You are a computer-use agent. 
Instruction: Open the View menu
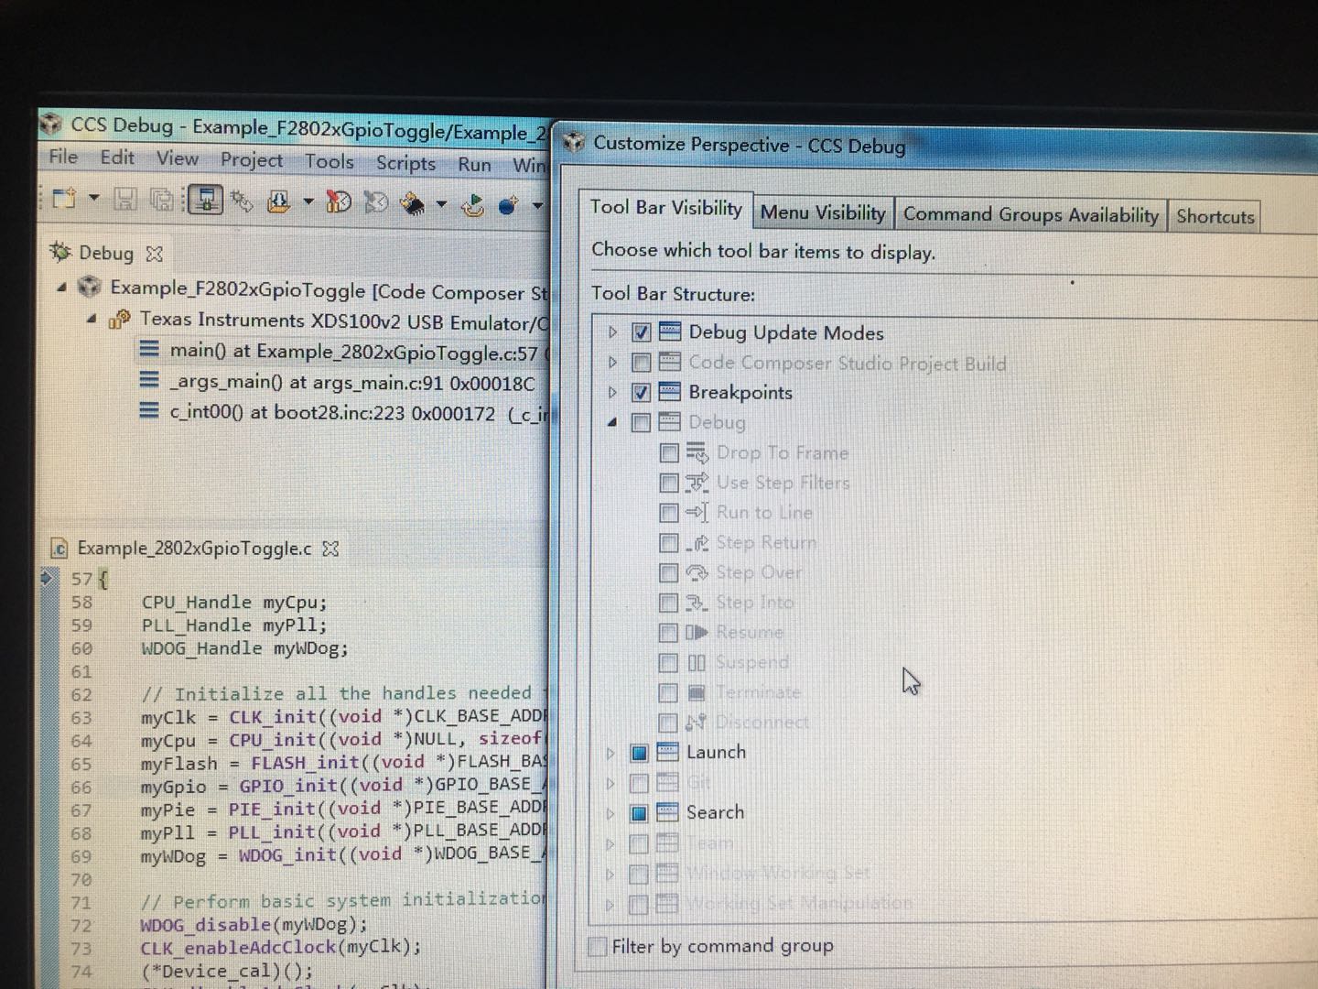177,159
